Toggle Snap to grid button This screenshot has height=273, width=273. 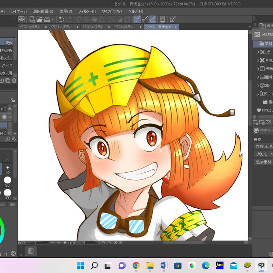(x=153, y=19)
